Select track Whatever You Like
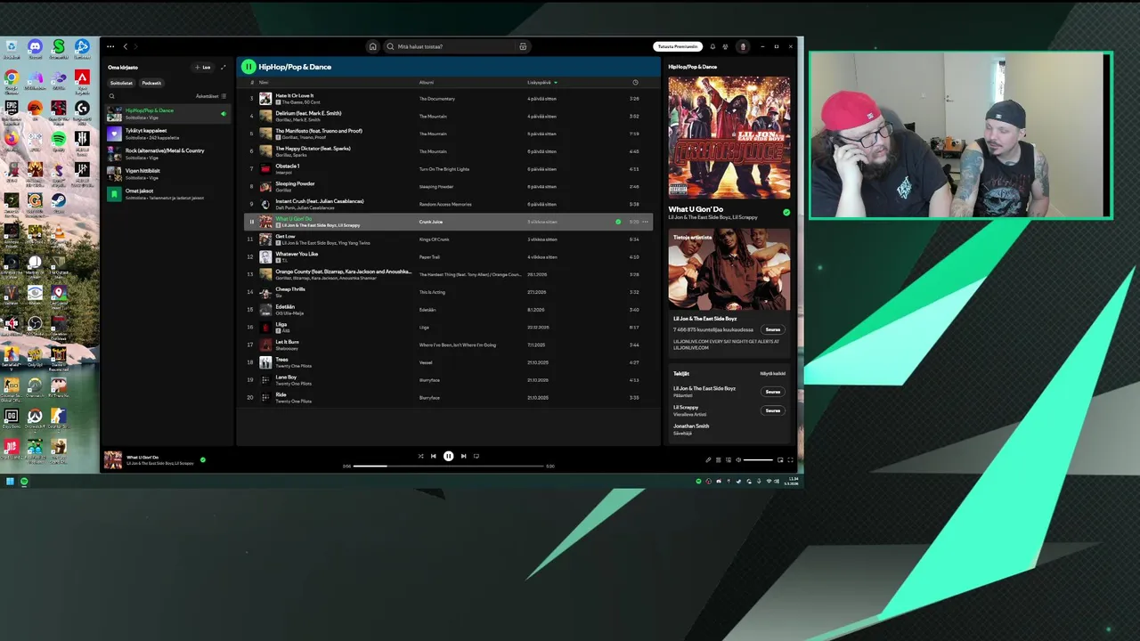 click(x=448, y=256)
